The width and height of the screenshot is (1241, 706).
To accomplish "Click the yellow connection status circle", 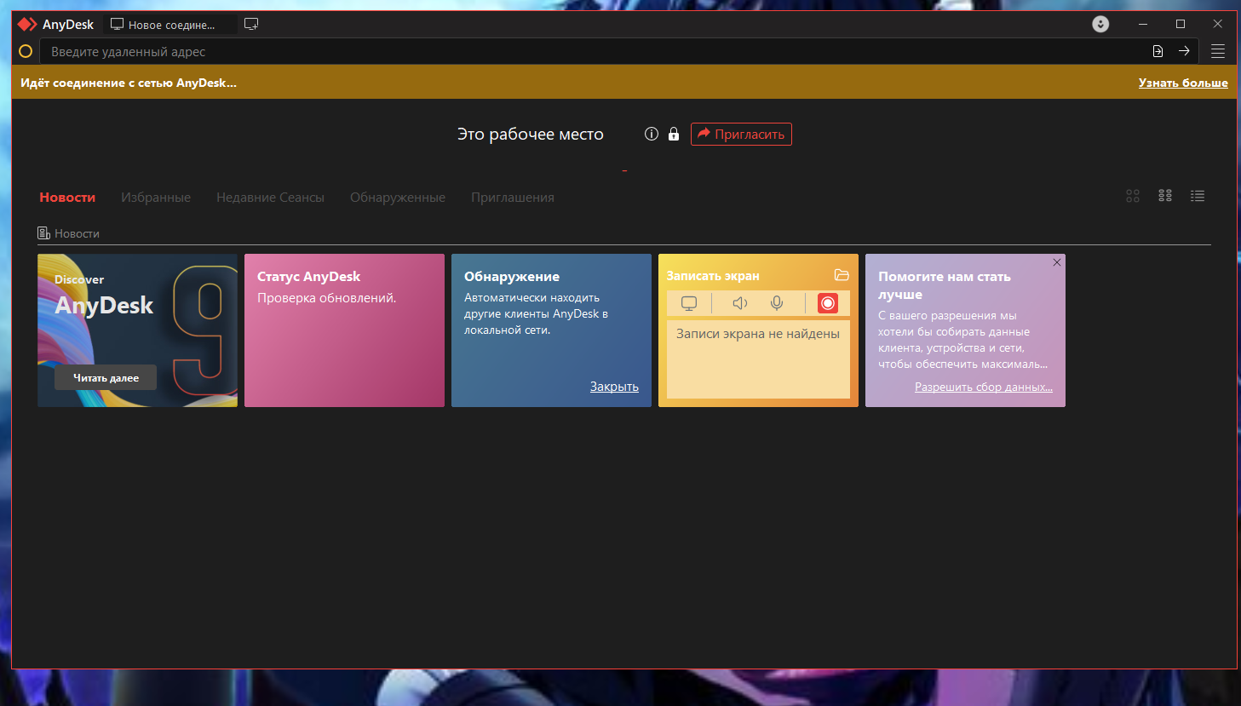I will [x=26, y=51].
